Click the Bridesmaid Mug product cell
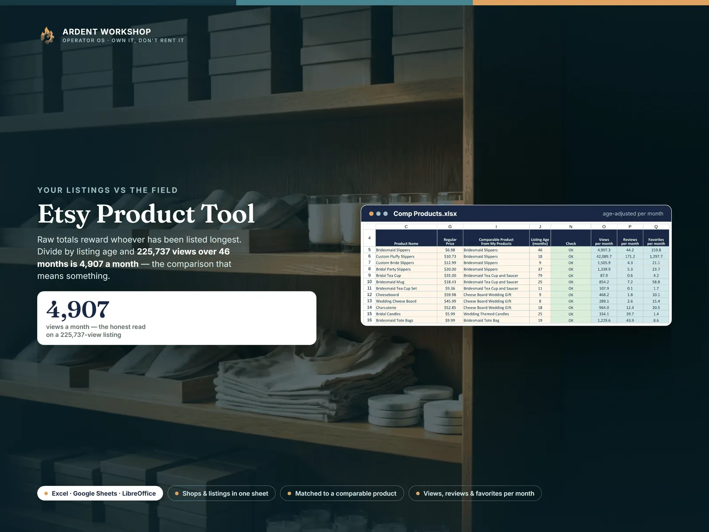The height and width of the screenshot is (532, 709). point(406,282)
